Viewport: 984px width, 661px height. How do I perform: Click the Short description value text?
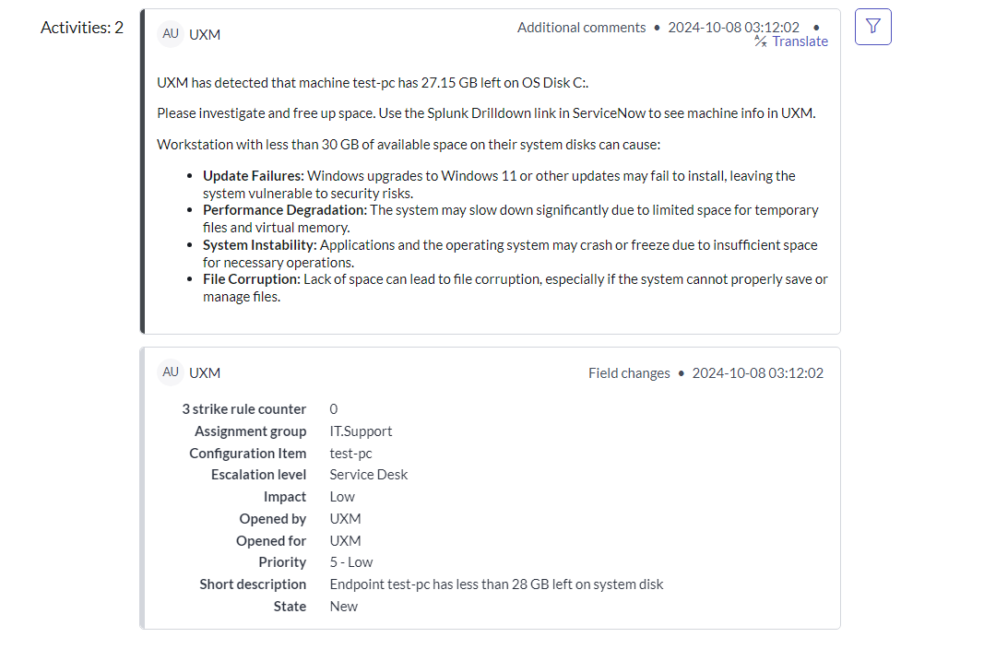(496, 584)
